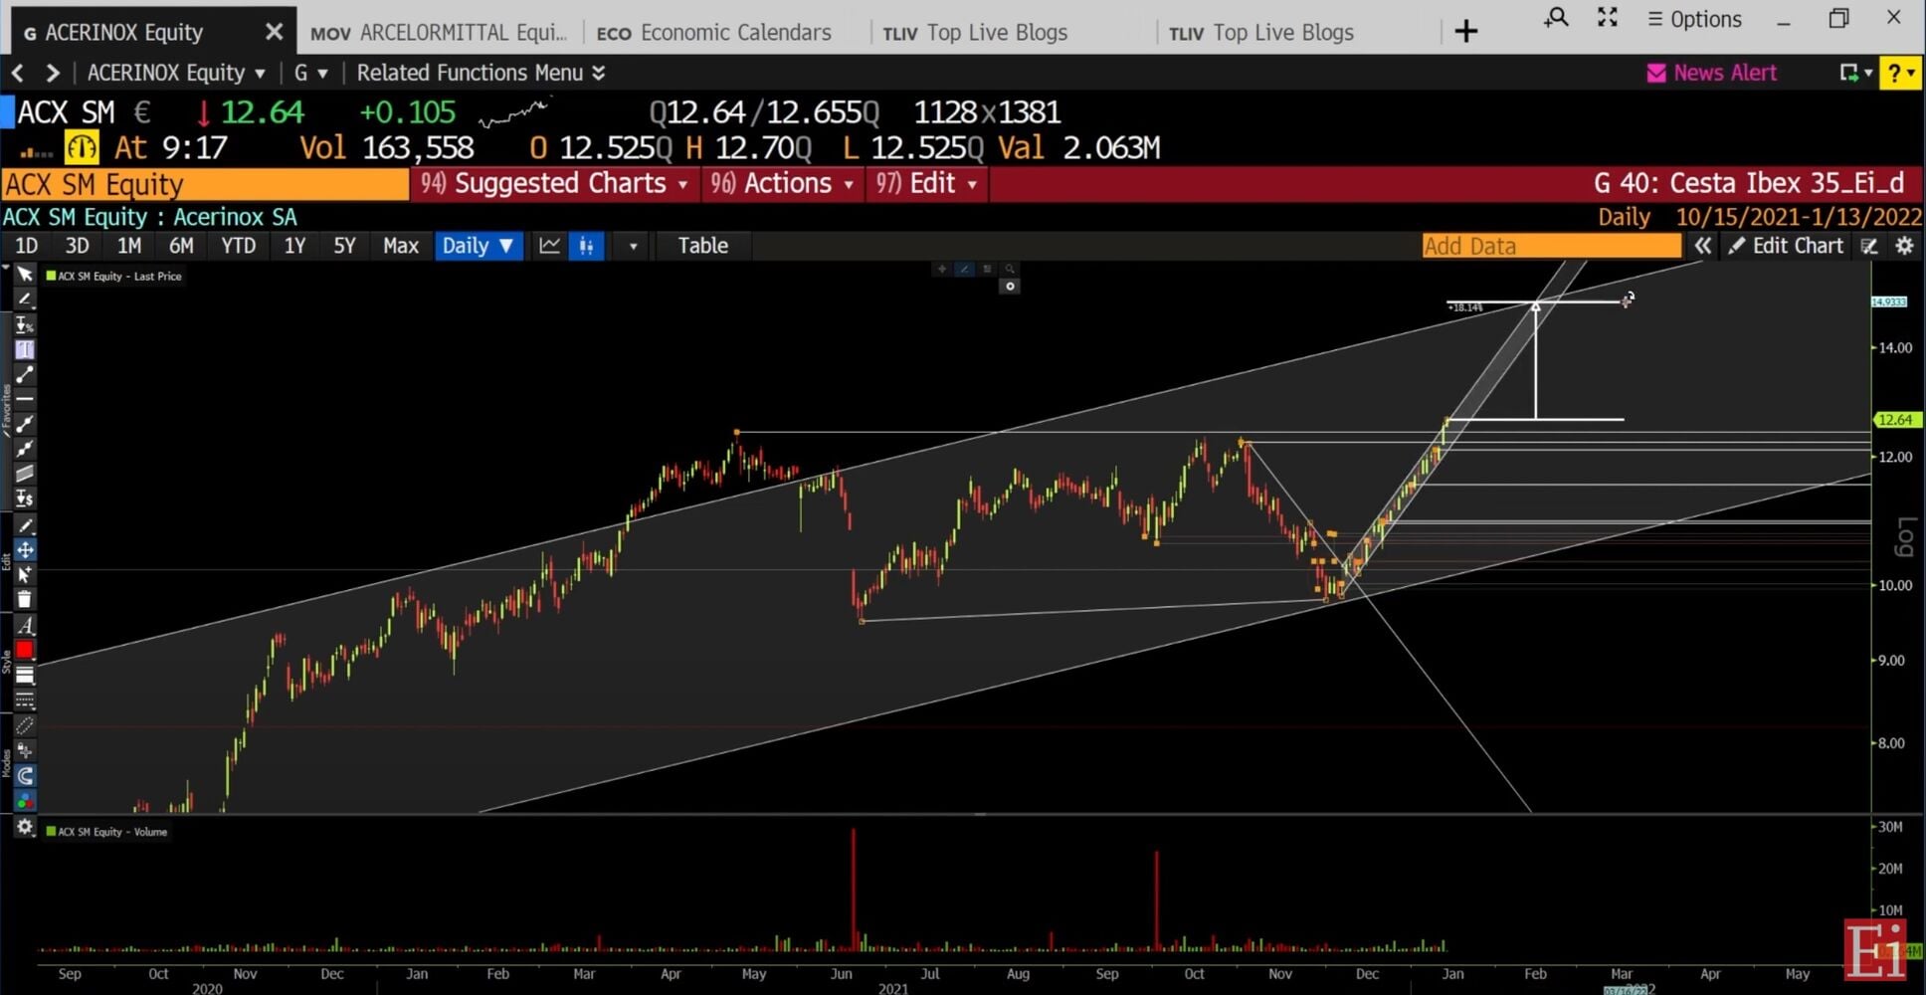Expand the chart type dropdown arrow
The image size is (1926, 995).
(633, 246)
